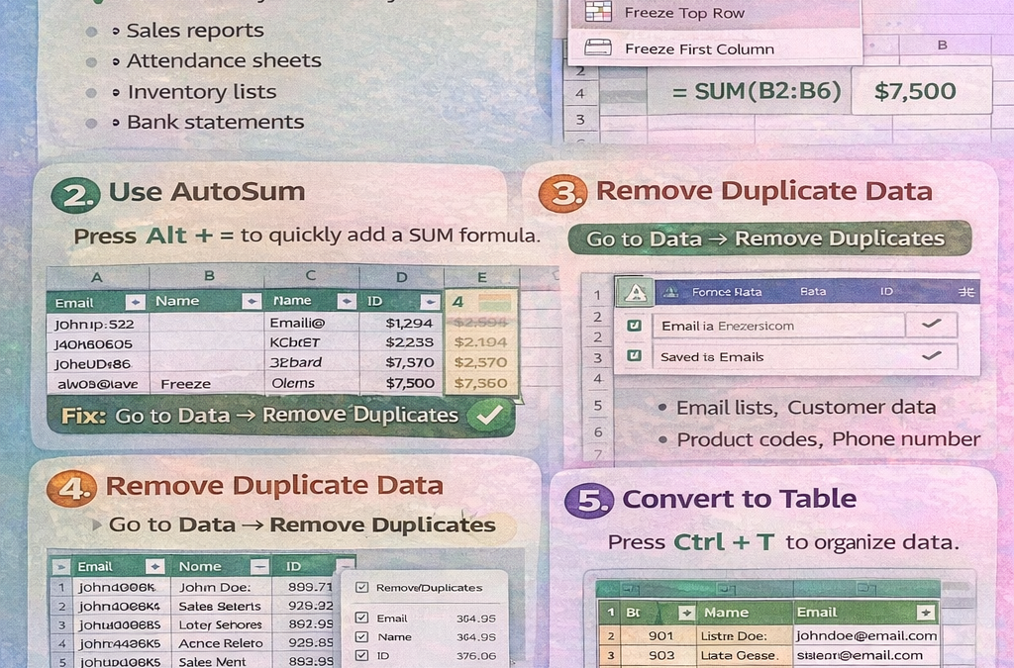Click the checkmark beside the Email duplicate entry
The width and height of the screenshot is (1014, 668).
(x=933, y=325)
